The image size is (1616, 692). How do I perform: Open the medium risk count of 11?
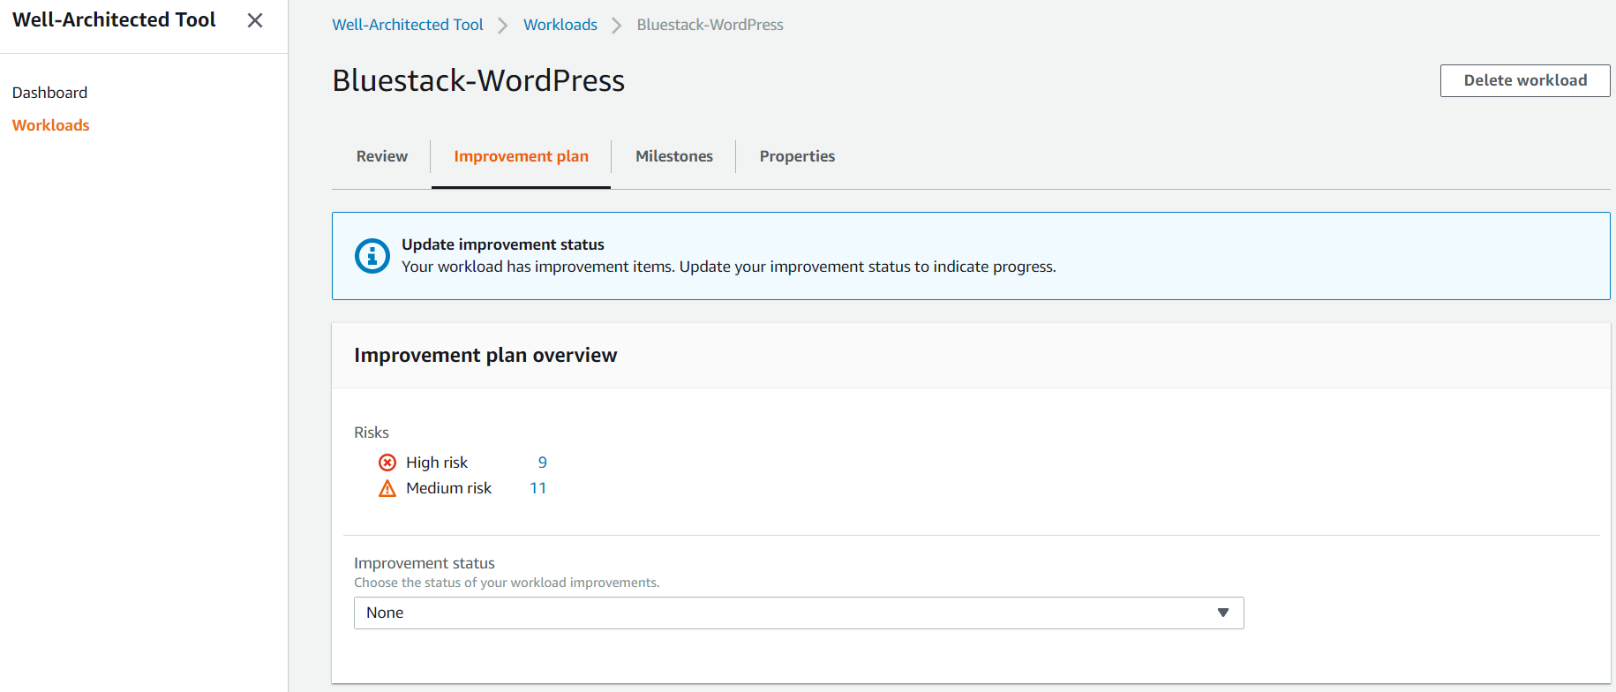click(x=538, y=488)
